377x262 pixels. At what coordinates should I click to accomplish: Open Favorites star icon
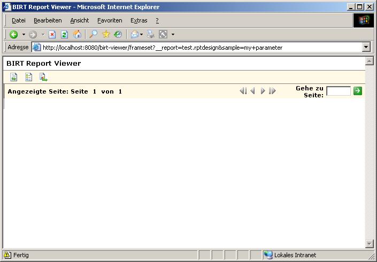(106, 34)
